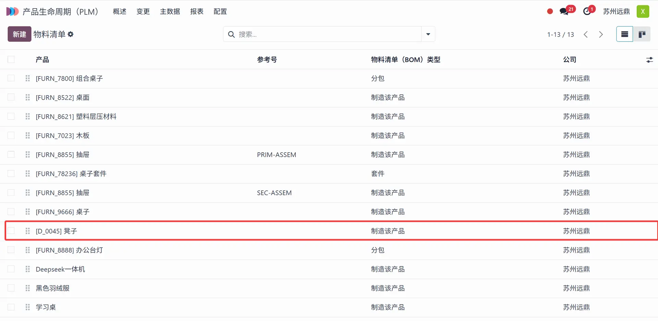The width and height of the screenshot is (658, 321).
Task: Toggle the select-all header checkbox
Action: click(x=11, y=60)
